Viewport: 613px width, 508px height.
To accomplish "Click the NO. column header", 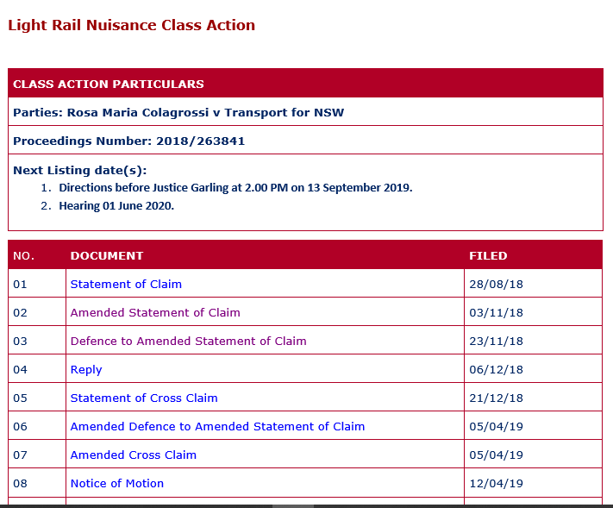I will (23, 255).
